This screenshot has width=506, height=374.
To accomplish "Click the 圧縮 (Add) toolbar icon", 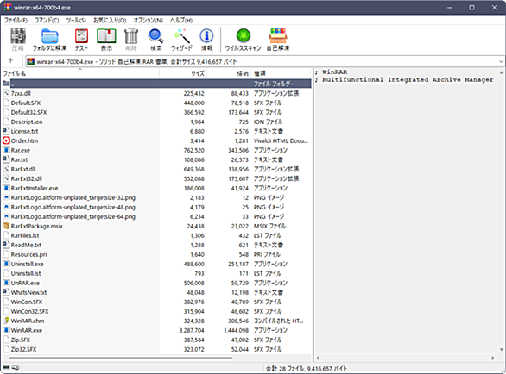I will [x=18, y=36].
